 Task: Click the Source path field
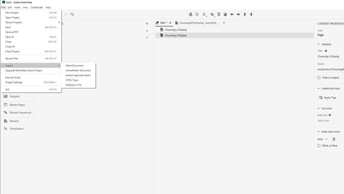(330, 69)
